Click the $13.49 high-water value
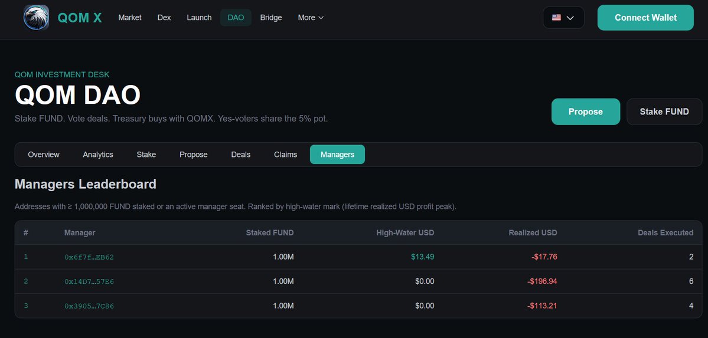 coord(423,257)
